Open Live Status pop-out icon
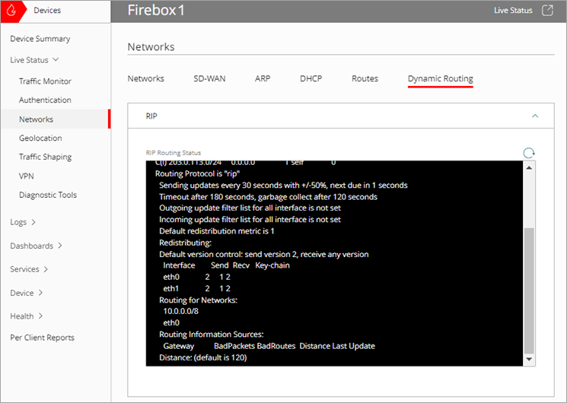The height and width of the screenshot is (403, 567). (546, 11)
